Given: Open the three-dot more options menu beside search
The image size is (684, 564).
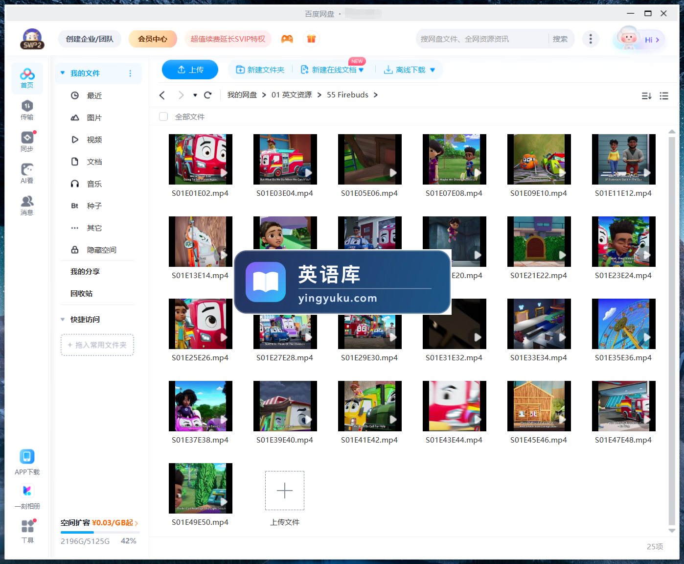Looking at the screenshot, I should click(x=591, y=39).
